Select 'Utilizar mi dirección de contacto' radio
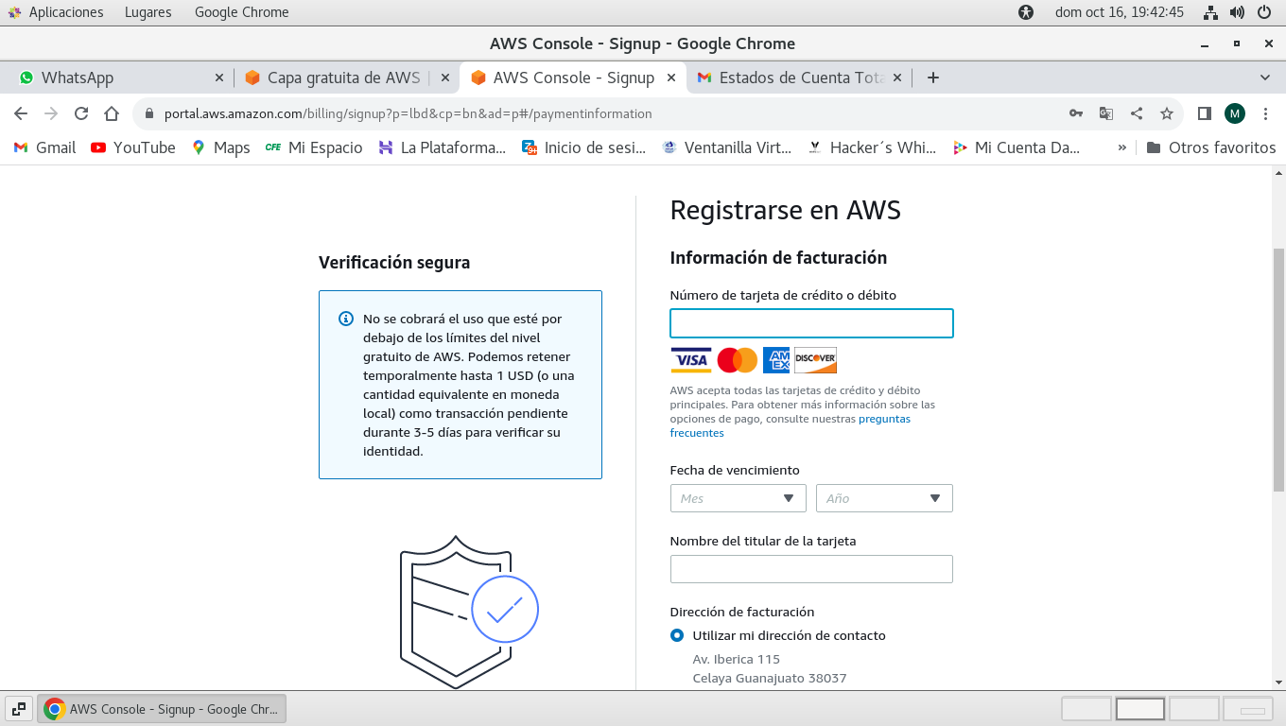This screenshot has height=726, width=1286. tap(677, 635)
